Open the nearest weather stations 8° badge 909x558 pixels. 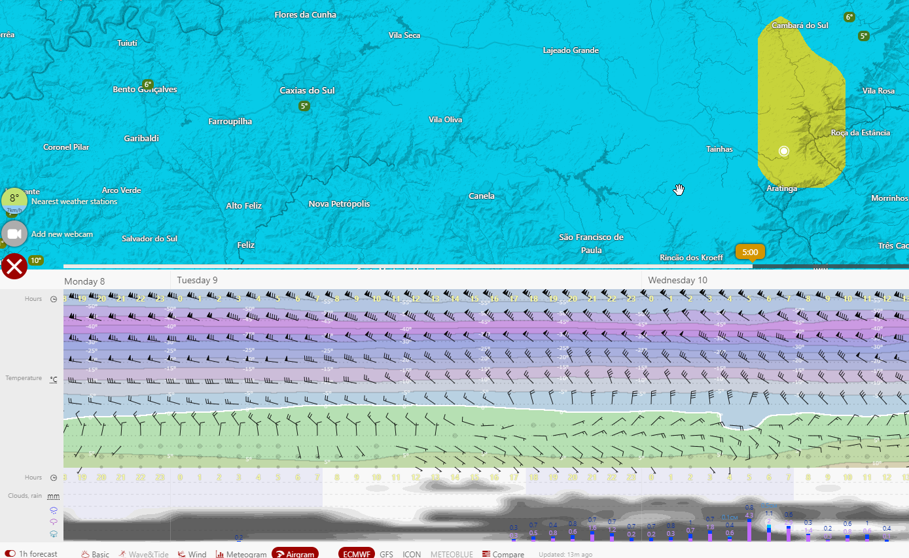(14, 201)
